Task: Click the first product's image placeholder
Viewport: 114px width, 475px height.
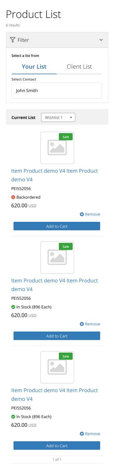Action: [57, 148]
